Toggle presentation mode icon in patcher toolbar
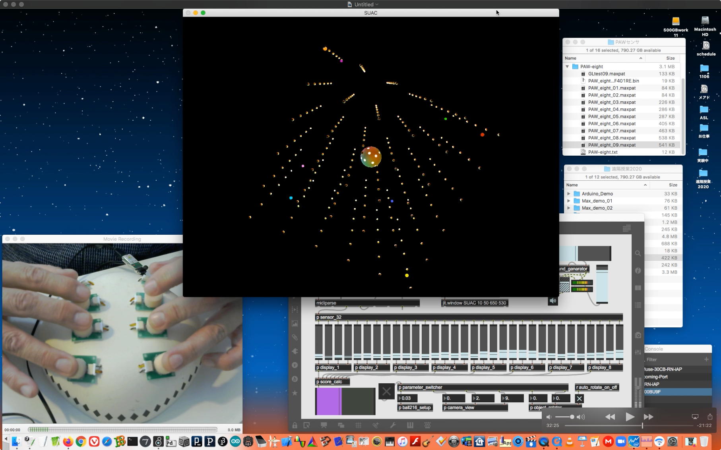 point(324,425)
